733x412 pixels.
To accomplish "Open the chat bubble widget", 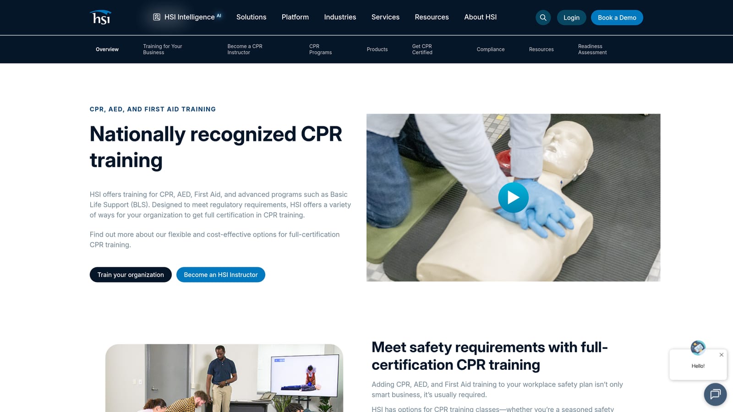I will [x=715, y=394].
